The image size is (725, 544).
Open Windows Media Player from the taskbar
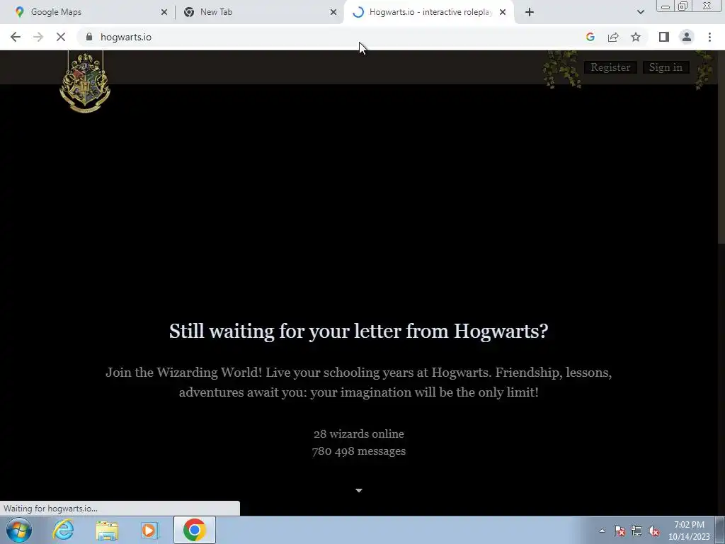[x=149, y=530]
